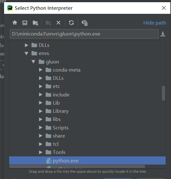The width and height of the screenshot is (171, 179).
Task: Go to the Home directory icon
Action: [15, 23]
